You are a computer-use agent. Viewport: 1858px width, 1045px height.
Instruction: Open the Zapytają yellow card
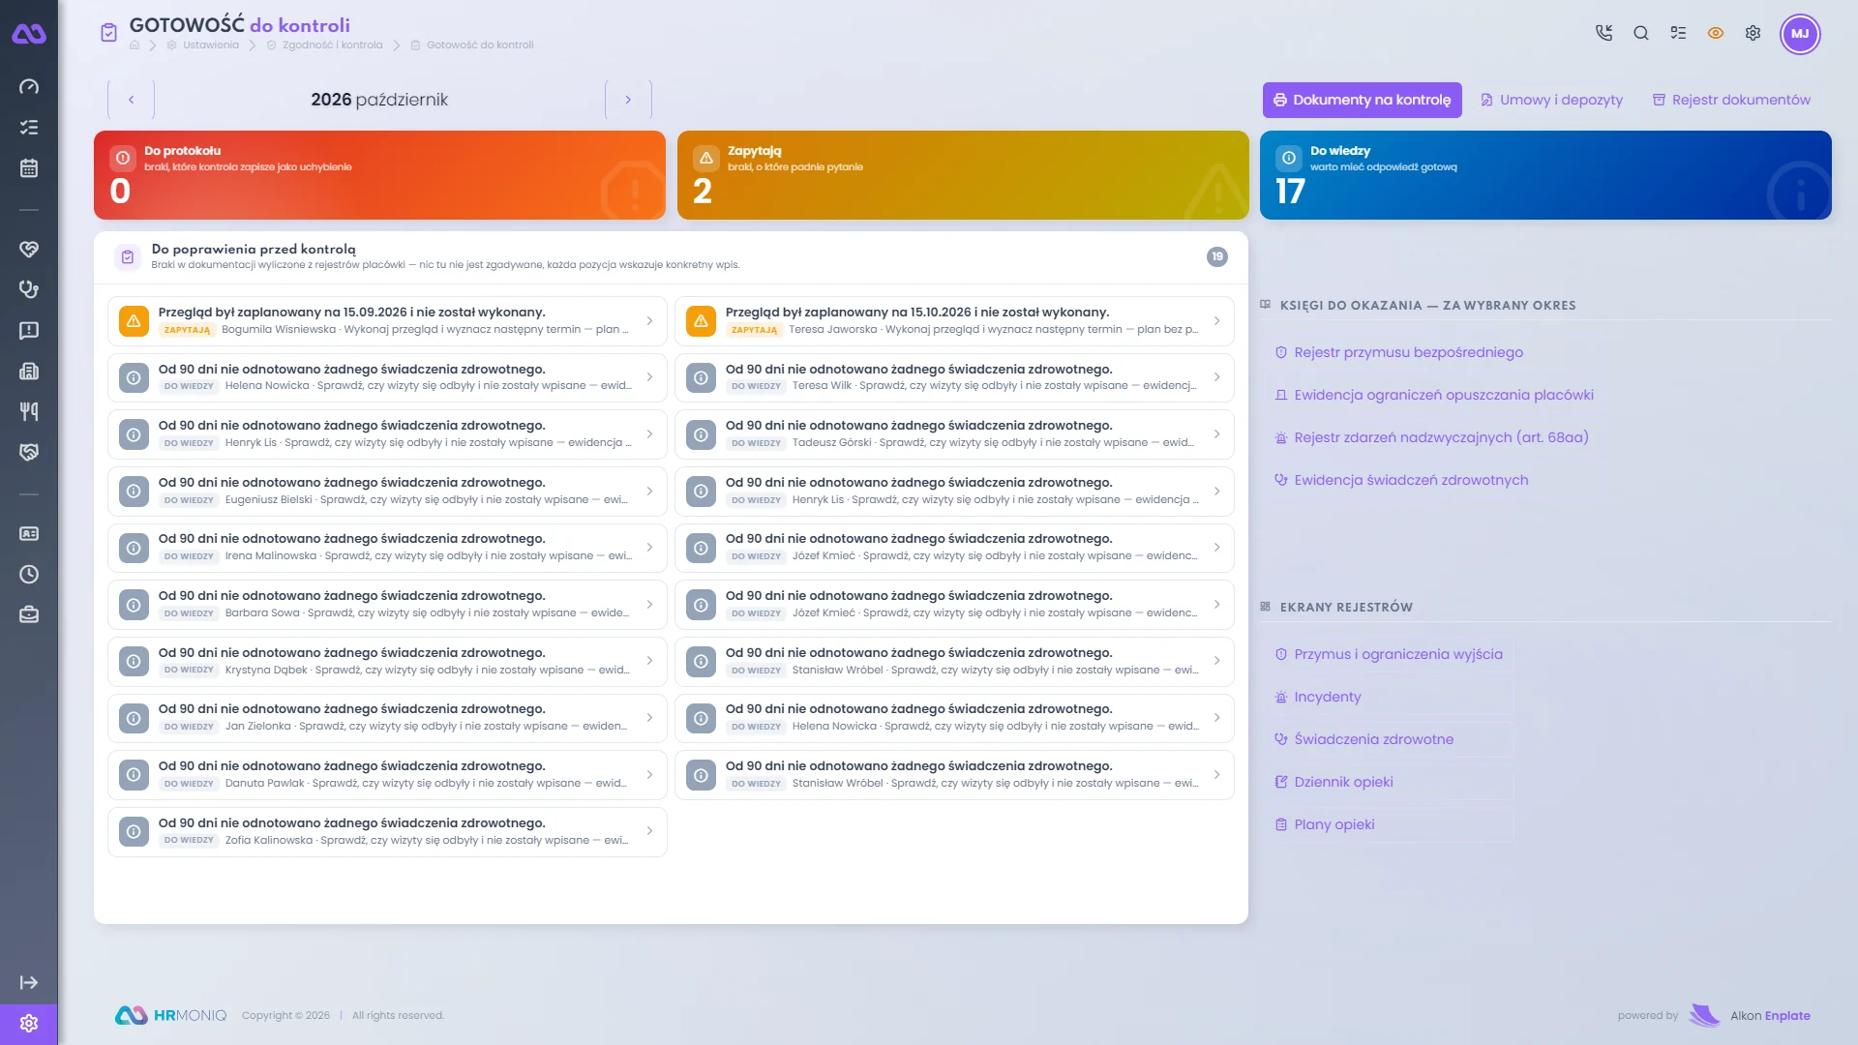pyautogui.click(x=963, y=175)
